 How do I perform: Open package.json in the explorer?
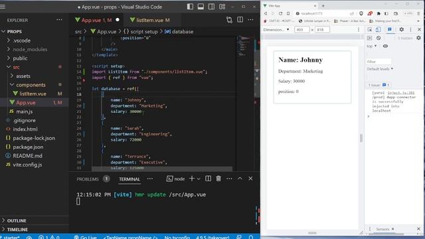point(35,147)
